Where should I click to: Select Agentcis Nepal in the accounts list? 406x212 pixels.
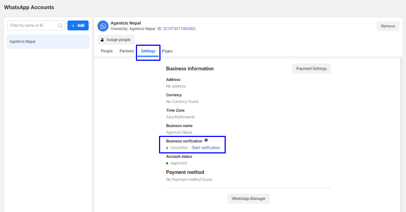48,41
